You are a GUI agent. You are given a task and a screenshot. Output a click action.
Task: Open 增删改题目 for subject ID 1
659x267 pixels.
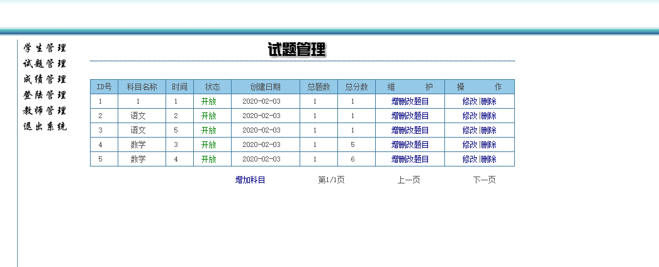click(410, 101)
